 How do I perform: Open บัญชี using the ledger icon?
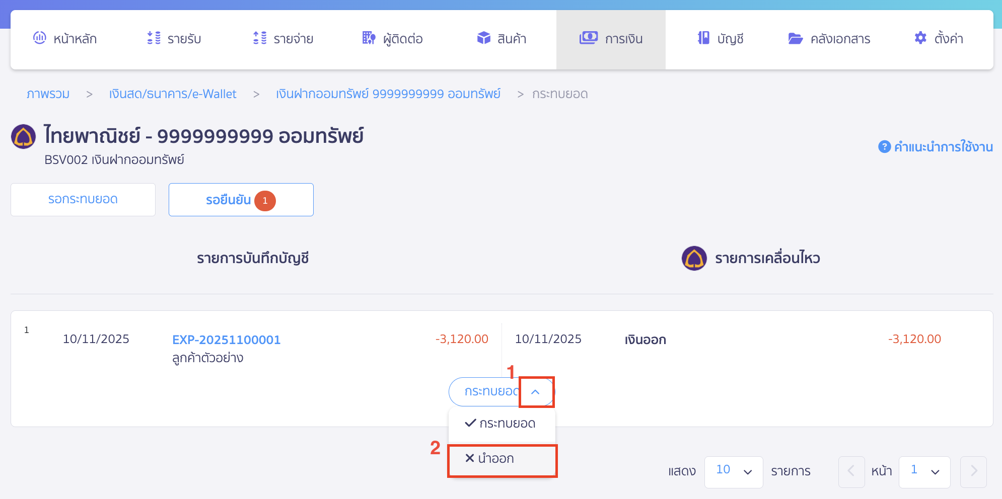703,38
